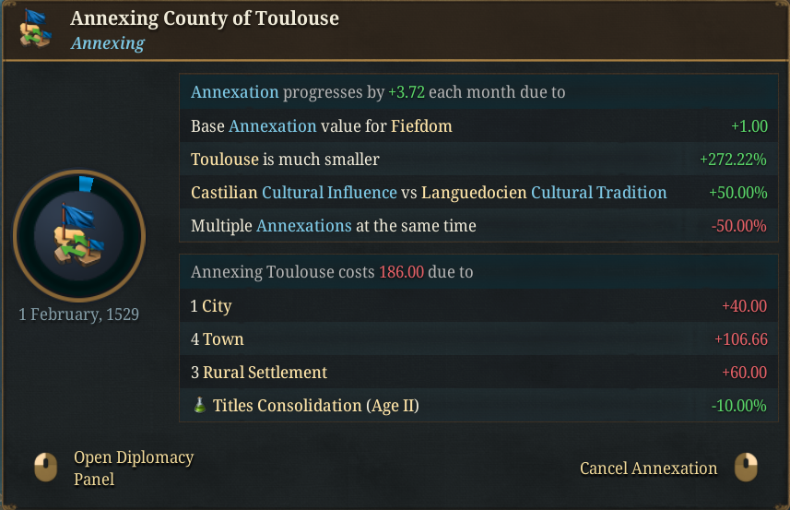Click the City link in cost list
Viewport: 790px width, 510px height.
[217, 306]
